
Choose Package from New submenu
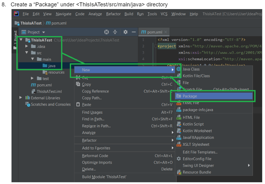[x=214, y=96]
